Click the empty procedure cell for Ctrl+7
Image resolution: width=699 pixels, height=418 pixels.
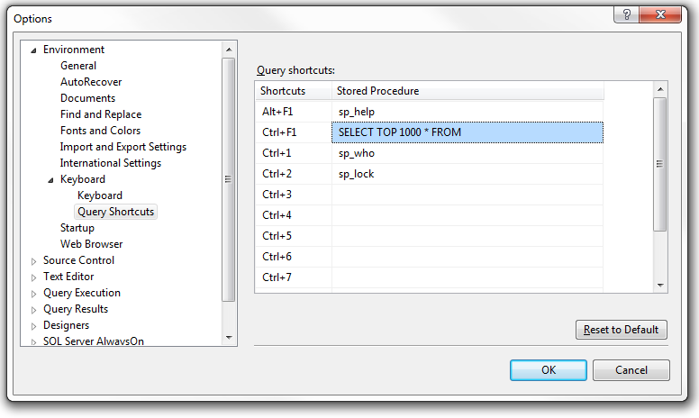pos(468,277)
